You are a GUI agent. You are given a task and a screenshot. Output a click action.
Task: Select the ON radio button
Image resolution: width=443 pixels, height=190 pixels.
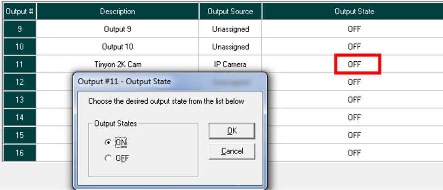click(x=108, y=142)
